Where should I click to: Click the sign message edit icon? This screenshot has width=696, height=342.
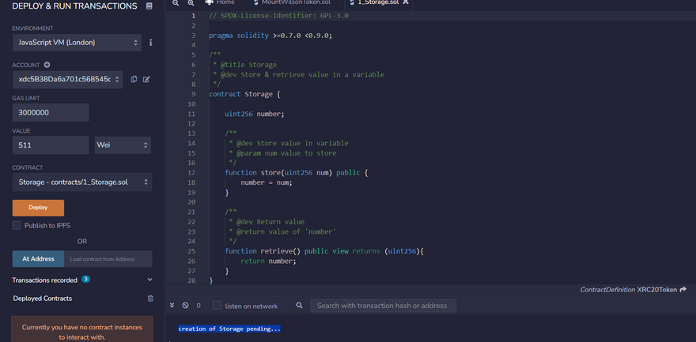(146, 79)
